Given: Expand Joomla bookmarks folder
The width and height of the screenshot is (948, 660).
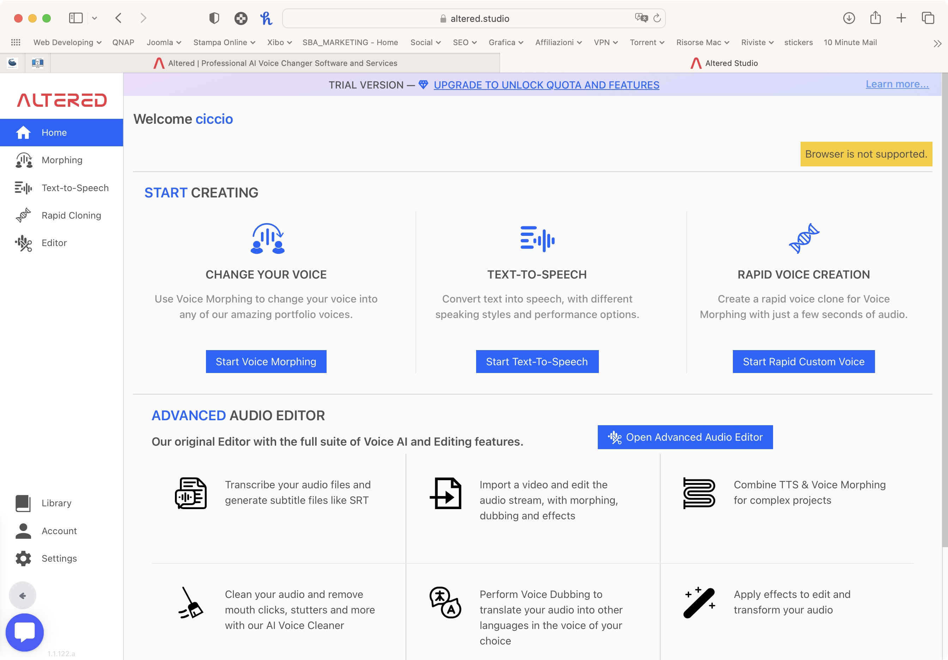Looking at the screenshot, I should click(164, 43).
